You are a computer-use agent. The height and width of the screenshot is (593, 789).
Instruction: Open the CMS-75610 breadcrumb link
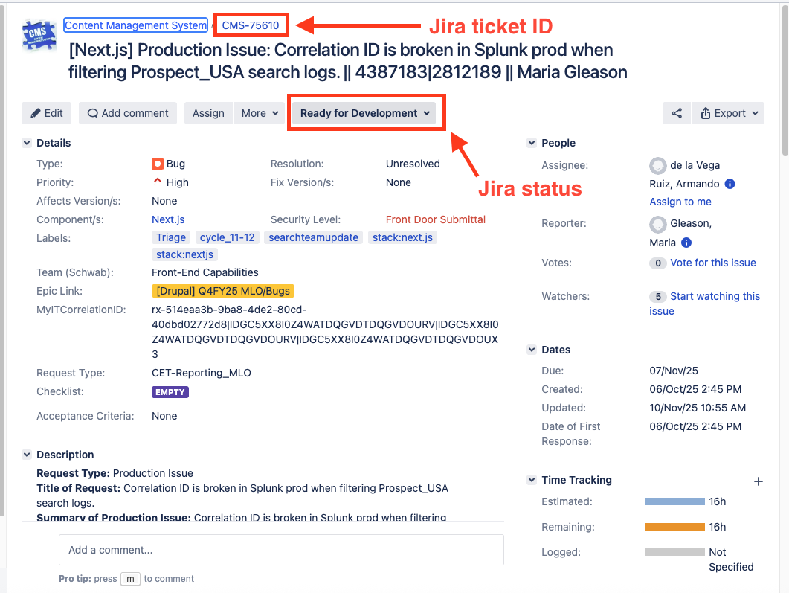tap(251, 25)
